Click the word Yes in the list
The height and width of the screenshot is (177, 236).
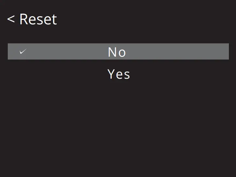118,74
